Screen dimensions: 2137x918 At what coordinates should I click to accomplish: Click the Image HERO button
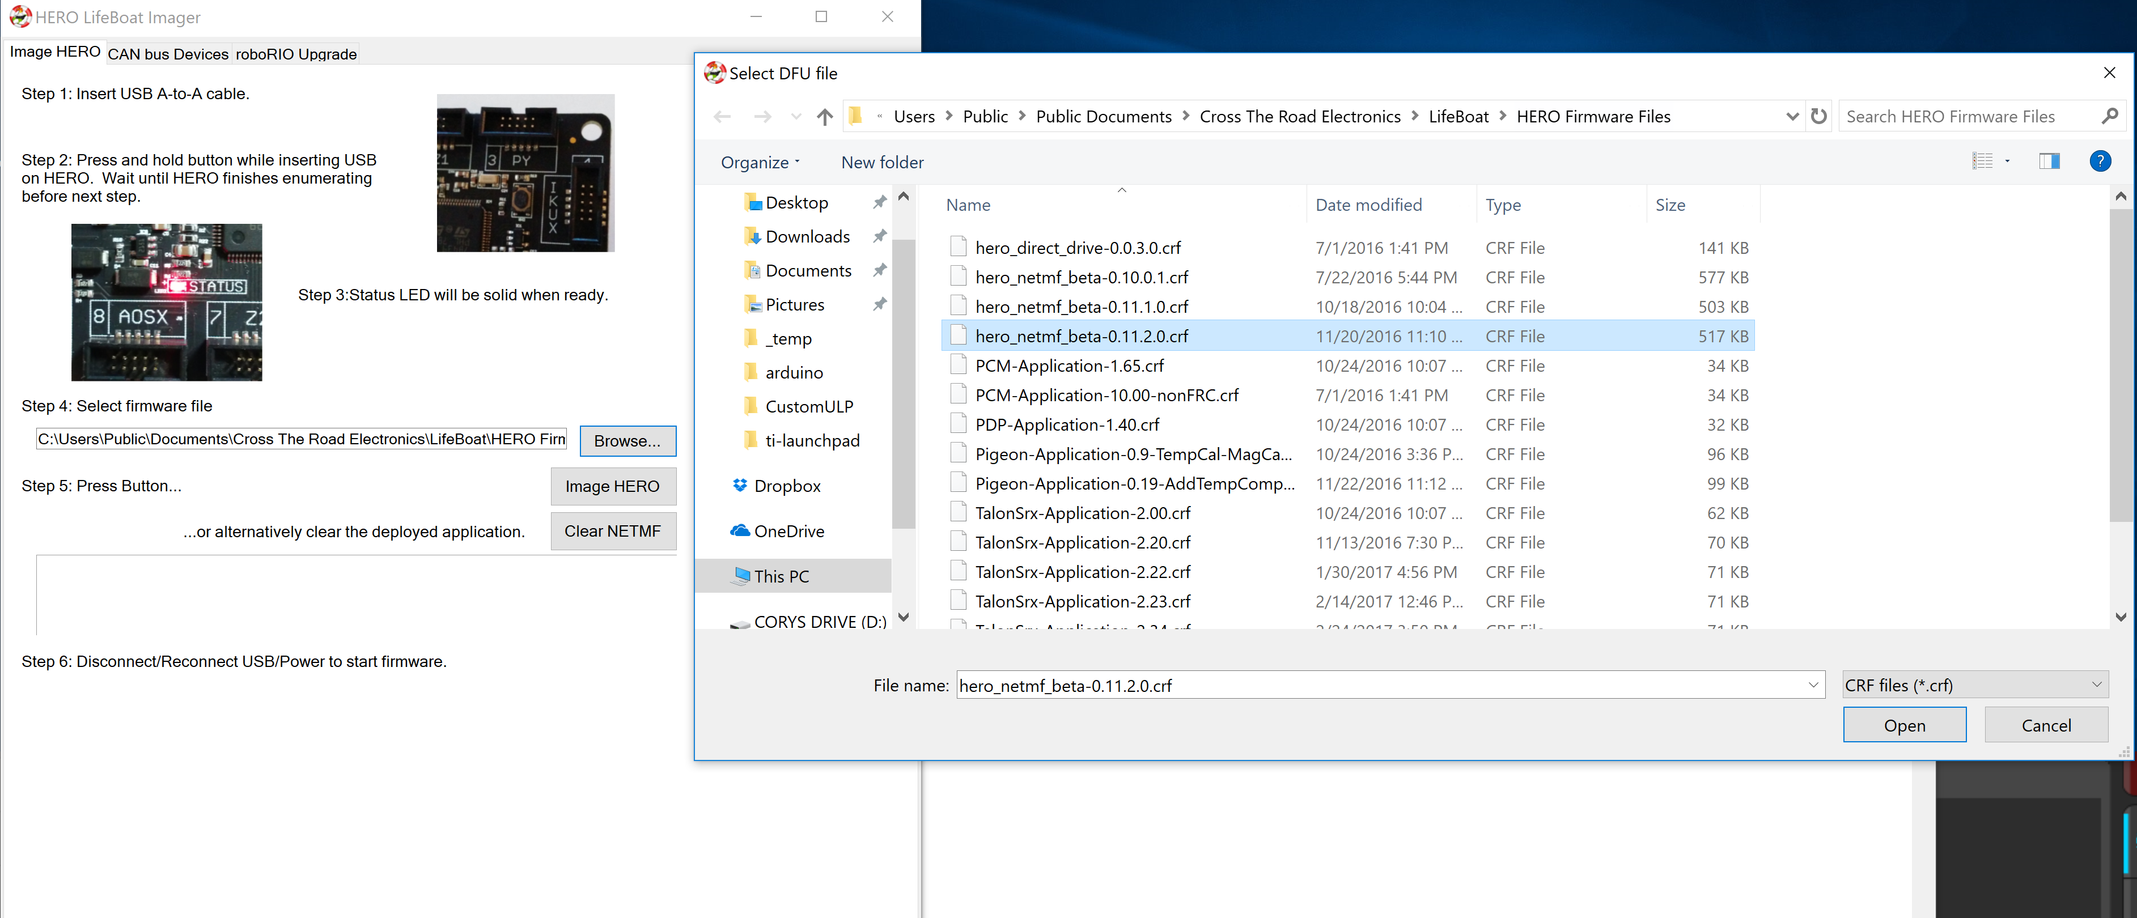click(x=613, y=487)
